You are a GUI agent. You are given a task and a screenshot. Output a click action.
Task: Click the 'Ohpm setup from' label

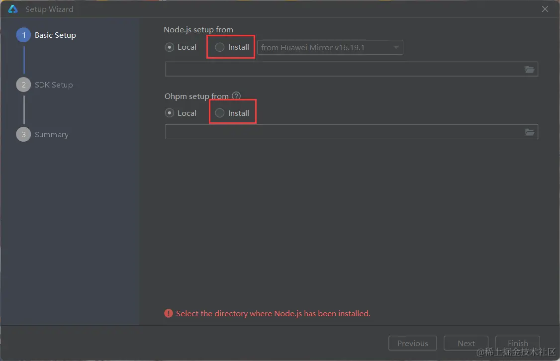(196, 96)
